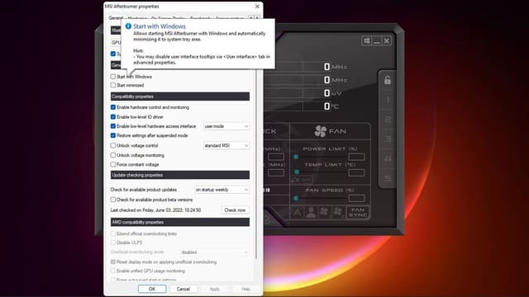Enable Start with Windows checkbox
Viewport: 529px width, 297px height.
113,77
